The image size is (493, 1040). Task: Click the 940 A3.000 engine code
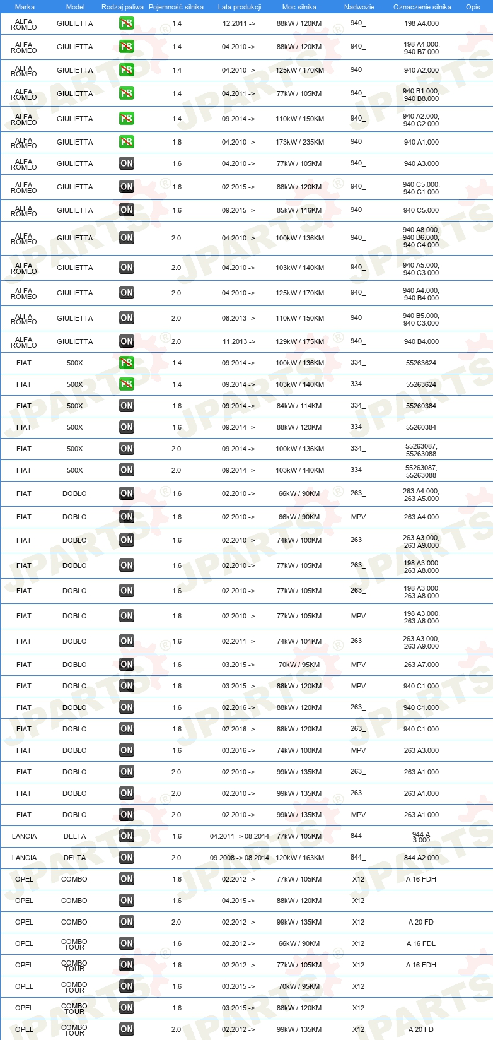point(421,163)
